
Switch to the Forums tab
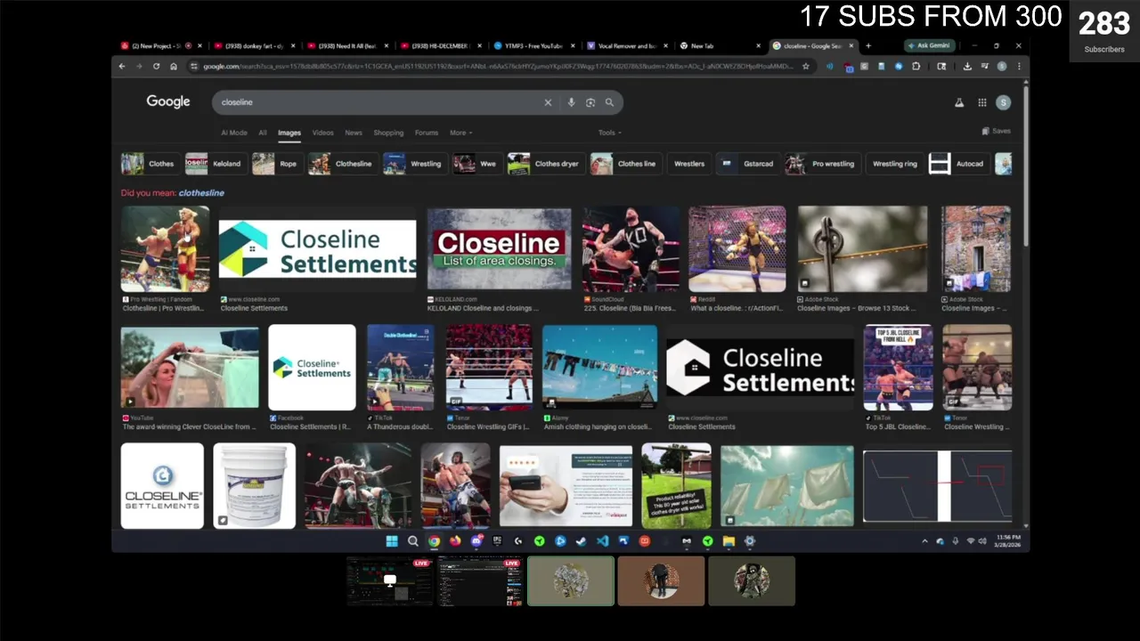[x=427, y=133]
